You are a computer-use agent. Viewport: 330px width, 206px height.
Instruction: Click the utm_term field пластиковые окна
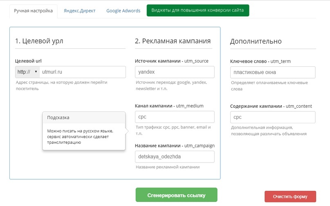coord(273,72)
